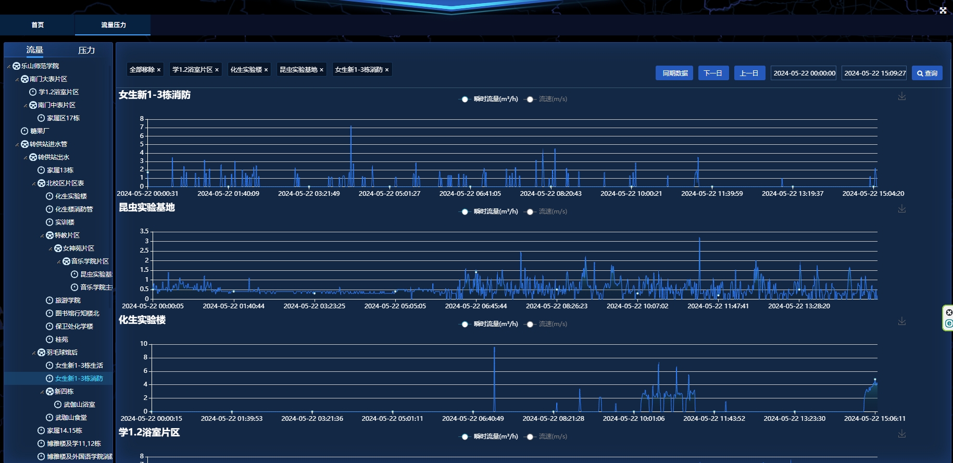The height and width of the screenshot is (463, 953).
Task: Download the 化生实验楼 chart data
Action: tap(902, 321)
